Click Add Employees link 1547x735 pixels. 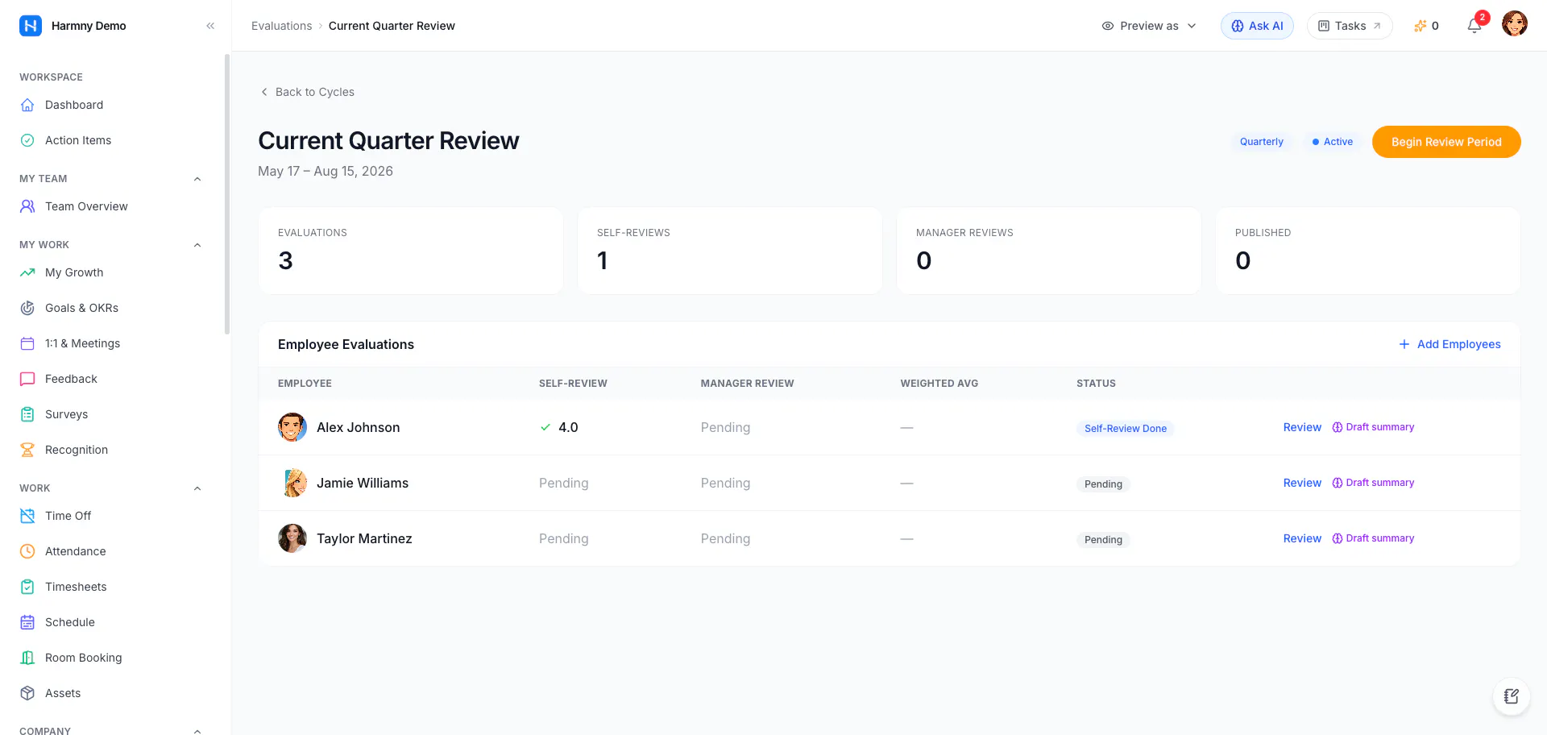(x=1450, y=344)
